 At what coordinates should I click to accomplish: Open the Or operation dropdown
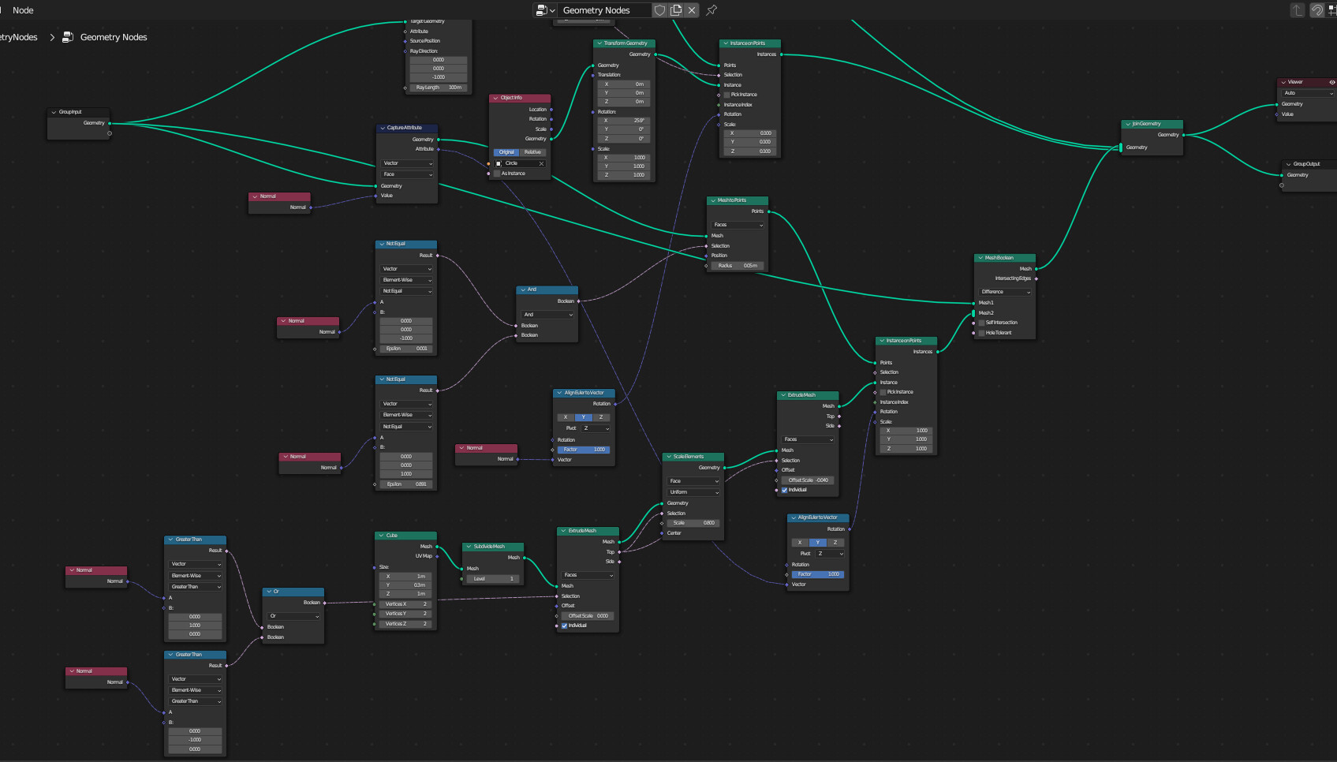(293, 616)
